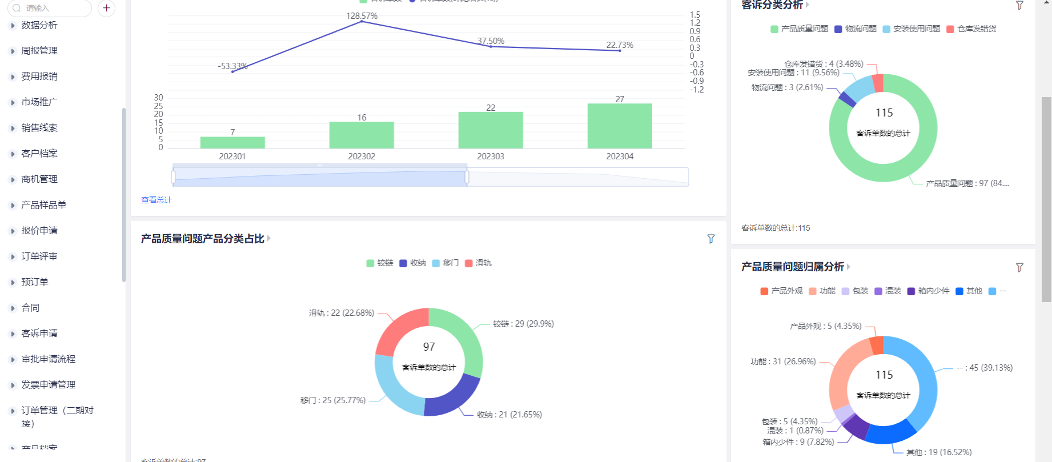The image size is (1052, 462).
Task: Click right handle of chart zoom slider
Action: 467,177
